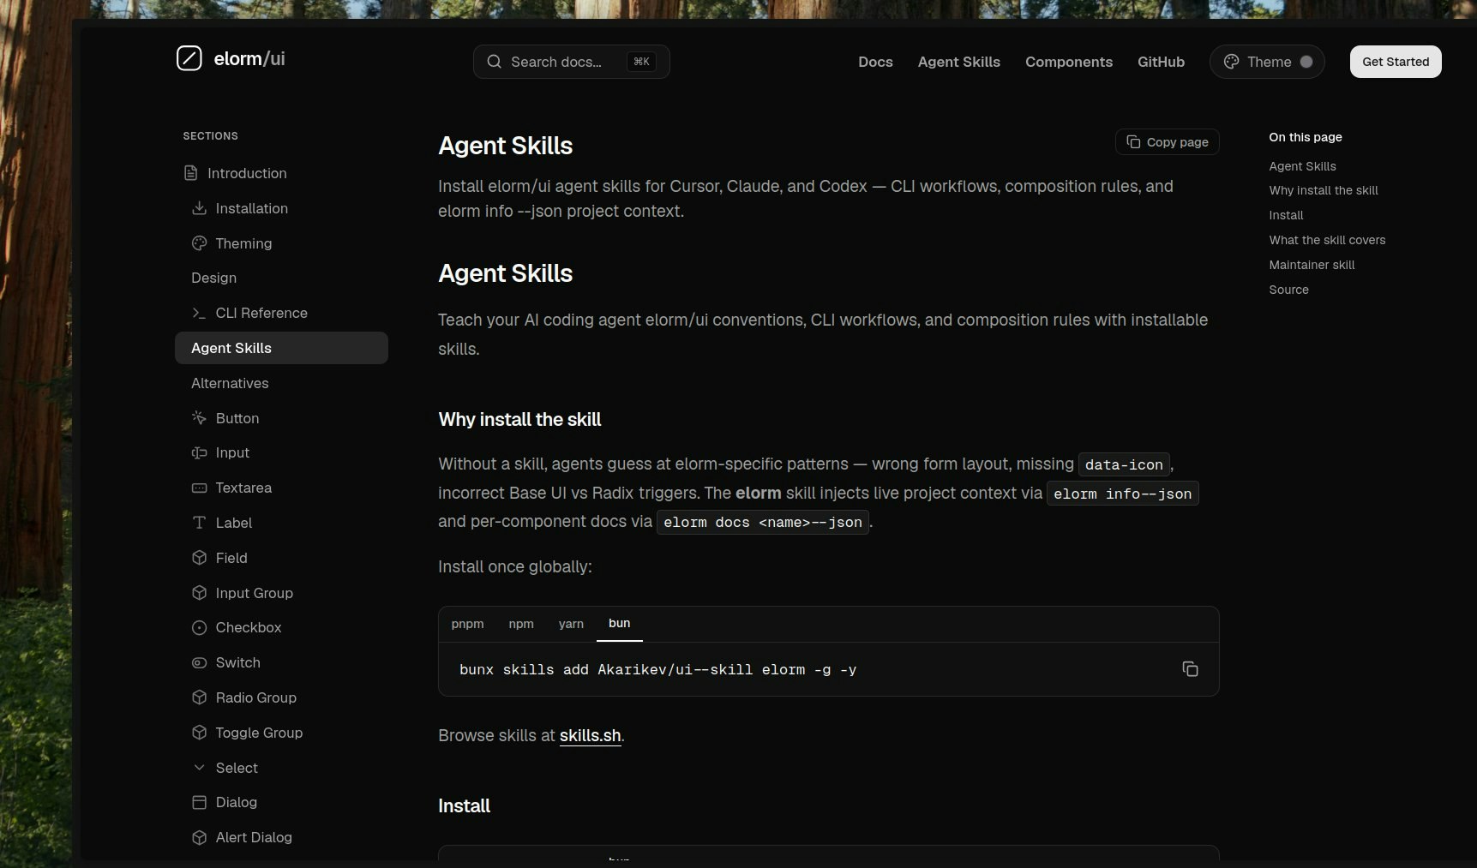Click the SECTIONS sidebar header
Viewport: 1477px width, 868px height.
tap(210, 135)
